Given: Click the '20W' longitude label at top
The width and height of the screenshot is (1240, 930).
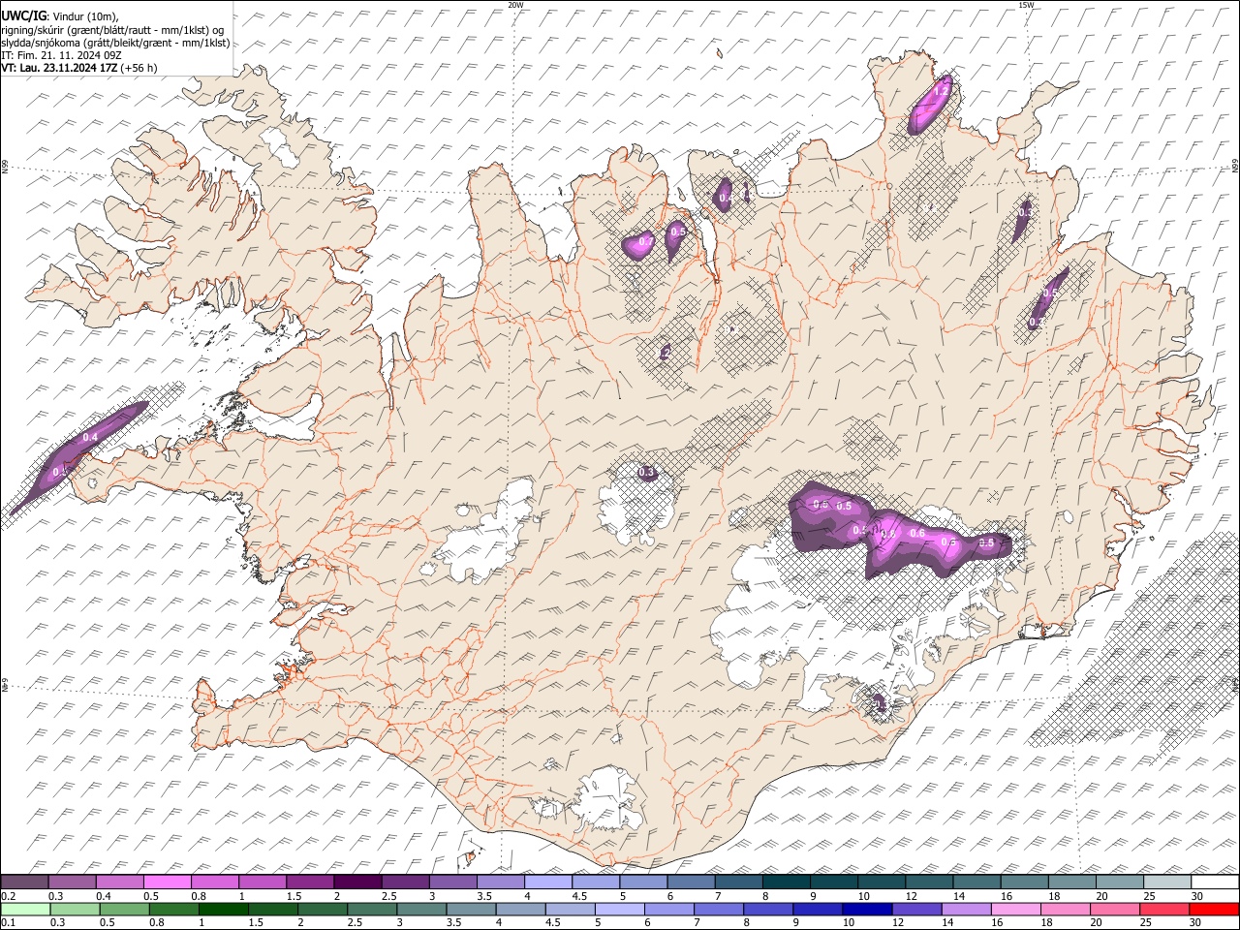Looking at the screenshot, I should (515, 5).
